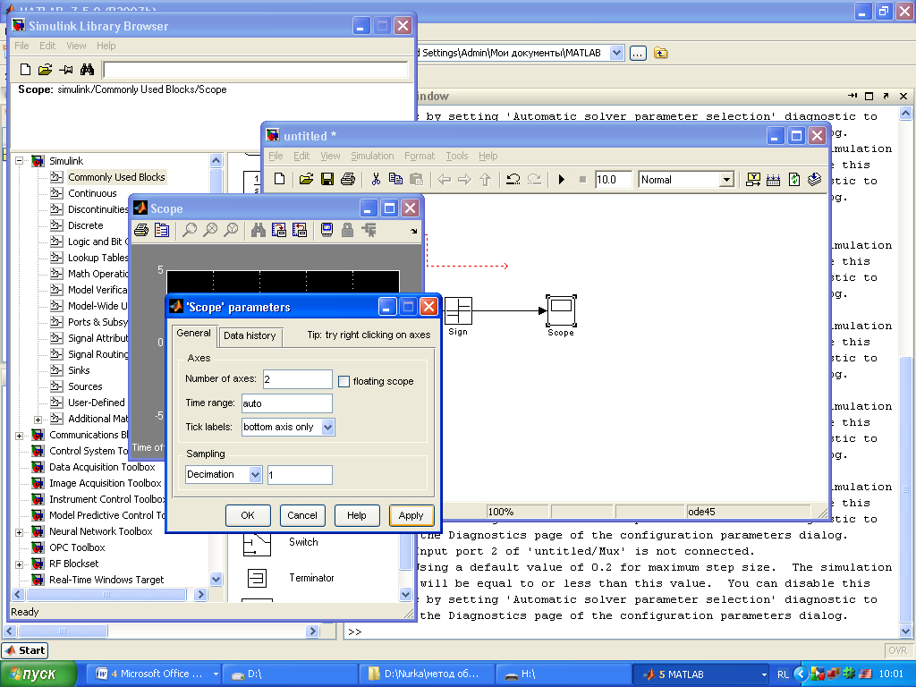
Task: Select zoom X-axis tool in Scope
Action: (x=210, y=230)
